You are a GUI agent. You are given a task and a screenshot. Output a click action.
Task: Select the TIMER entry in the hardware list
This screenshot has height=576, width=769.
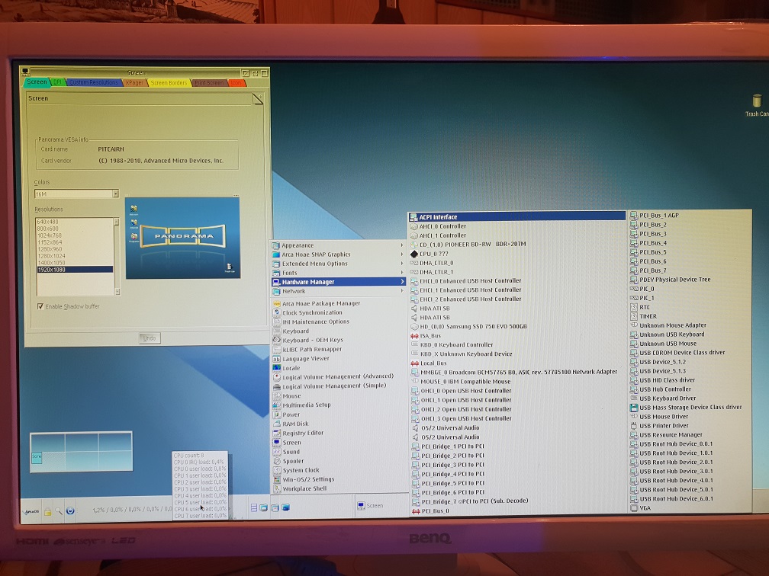690,316
